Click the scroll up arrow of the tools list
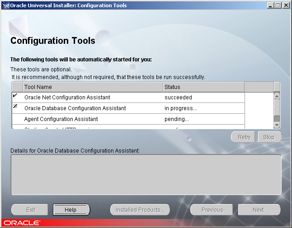 [277, 96]
